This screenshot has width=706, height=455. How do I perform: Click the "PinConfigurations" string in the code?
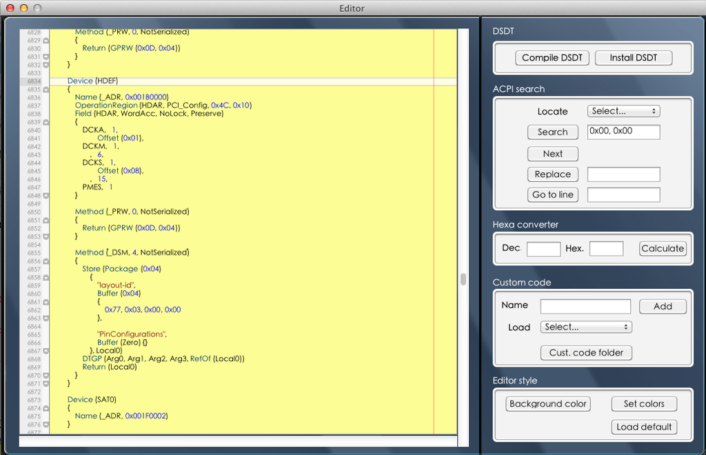pos(132,334)
